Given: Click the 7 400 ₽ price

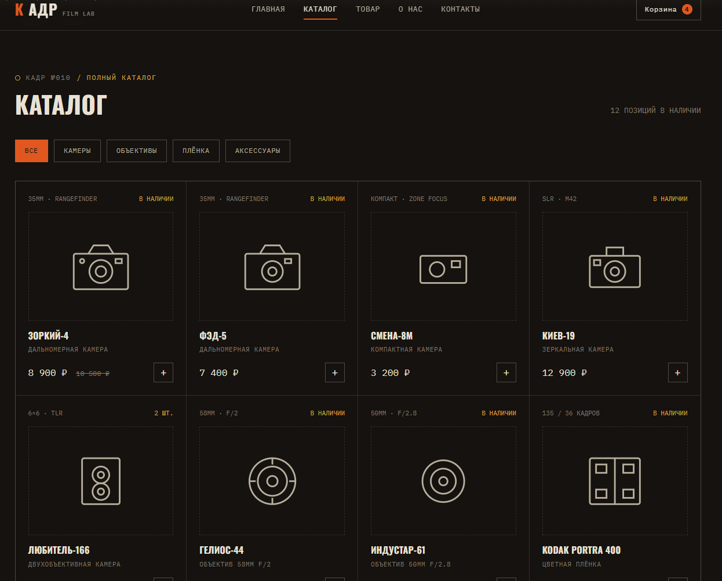Looking at the screenshot, I should click(x=219, y=373).
